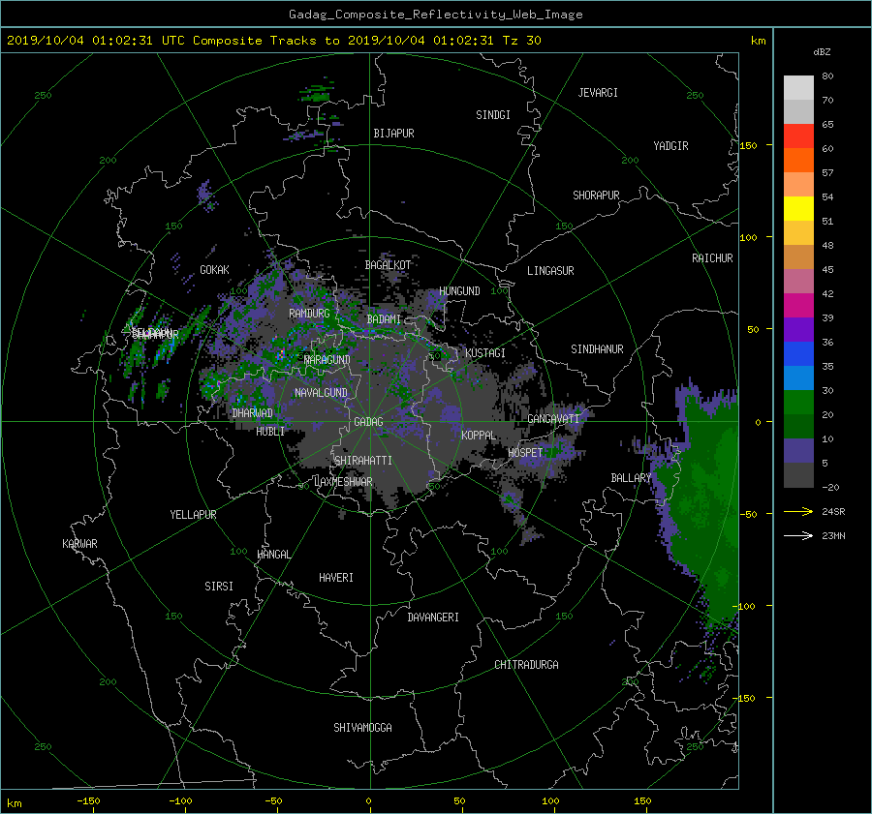Pick the dark blue 36-35 dBZ swatch
Viewport: 872px width, 814px height.
tap(798, 354)
